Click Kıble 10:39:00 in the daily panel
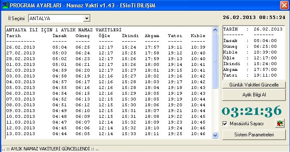290x152 pixels. coord(250,52)
